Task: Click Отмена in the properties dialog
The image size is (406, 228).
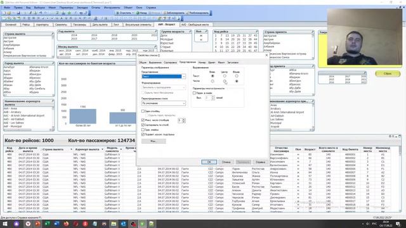Action: [x=226, y=162]
